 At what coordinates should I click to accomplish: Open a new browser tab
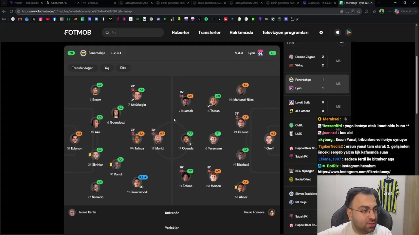coord(379,3)
